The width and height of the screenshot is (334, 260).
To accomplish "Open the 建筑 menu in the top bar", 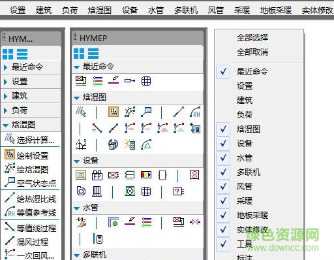I will [x=44, y=10].
